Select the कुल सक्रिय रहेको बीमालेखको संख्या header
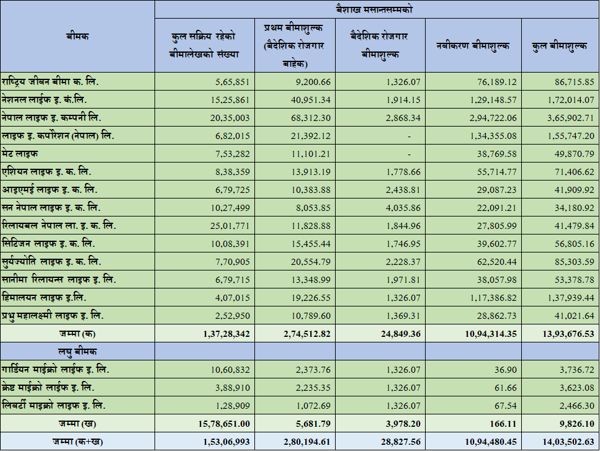 click(204, 45)
